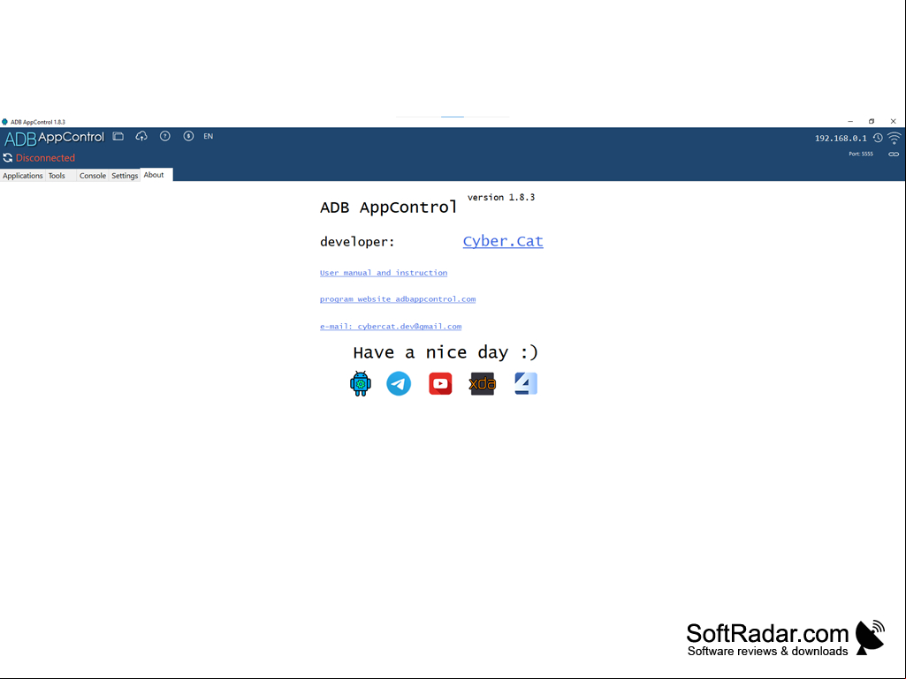This screenshot has width=906, height=679.
Task: Click the Wi-Fi connection icon
Action: pyautogui.click(x=894, y=138)
